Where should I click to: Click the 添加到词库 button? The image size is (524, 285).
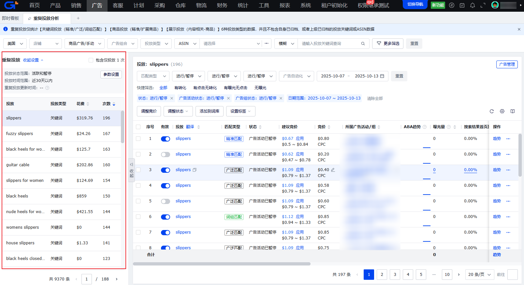tap(210, 111)
